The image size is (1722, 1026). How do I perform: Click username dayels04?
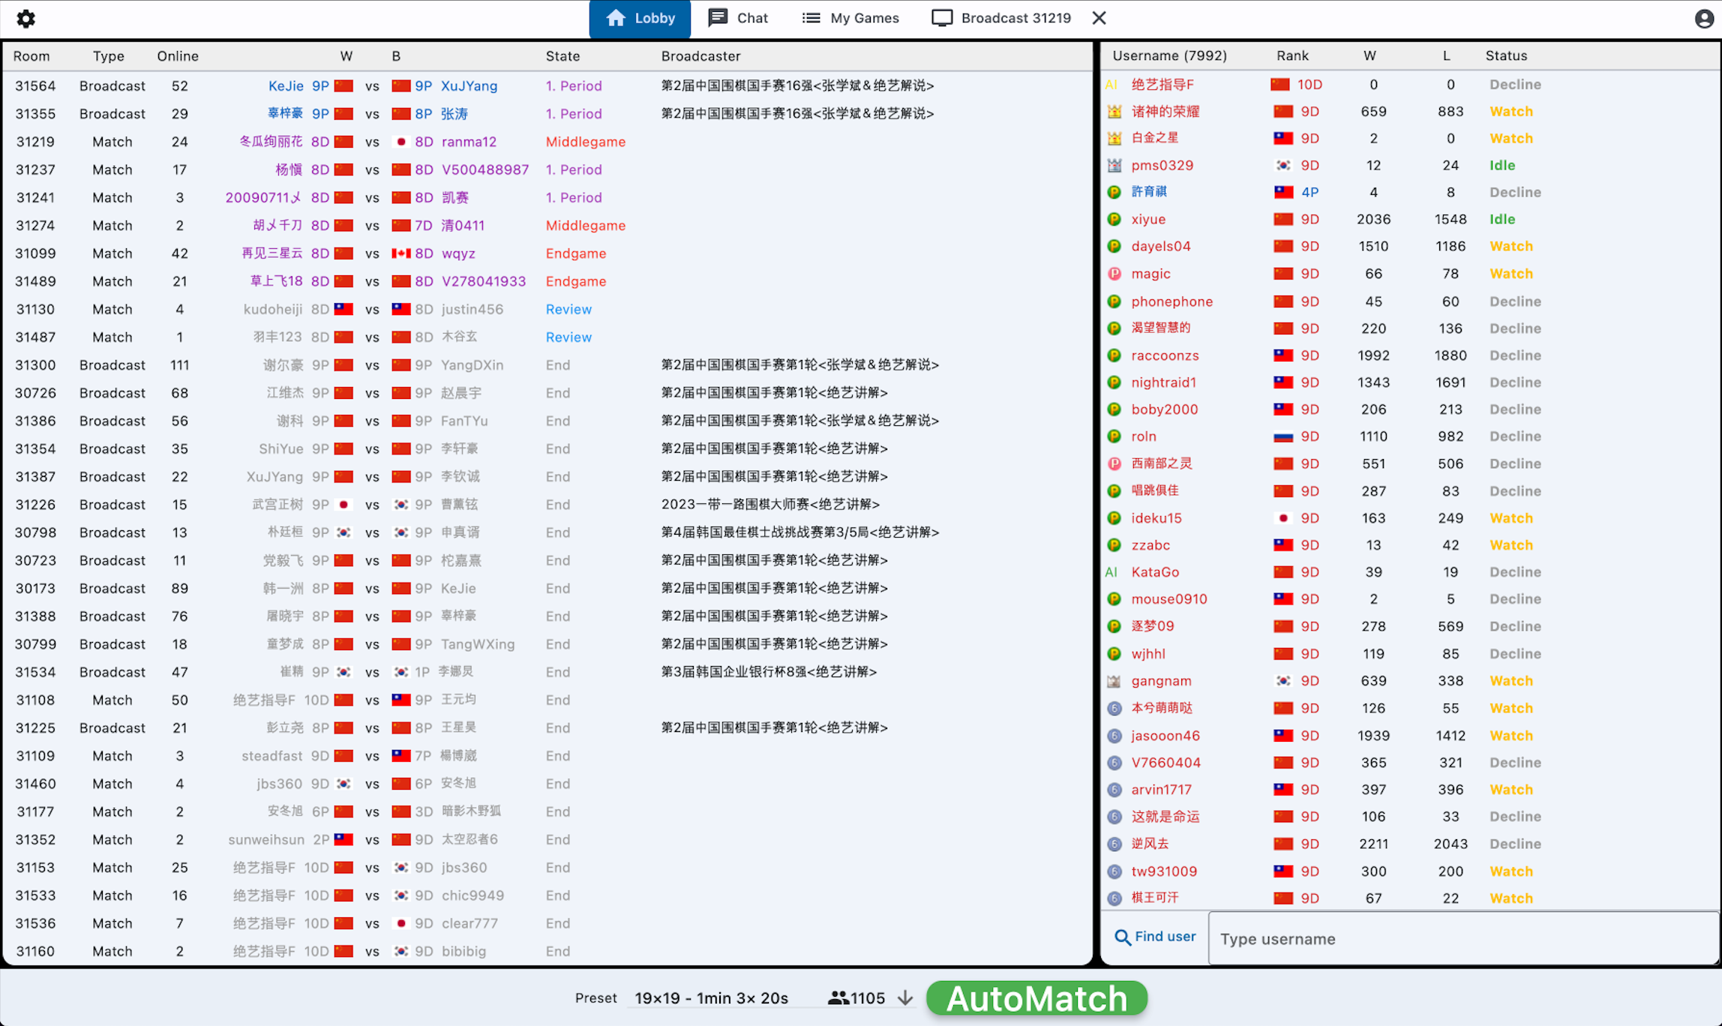tap(1160, 247)
